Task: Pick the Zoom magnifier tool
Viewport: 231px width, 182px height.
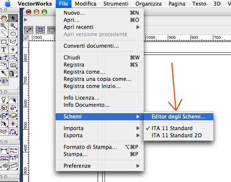Action: [13, 26]
